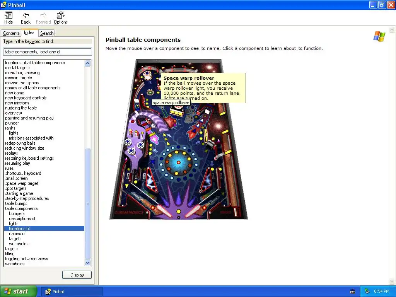Click the Hide toolbar icon
This screenshot has width=396, height=297.
(9, 18)
